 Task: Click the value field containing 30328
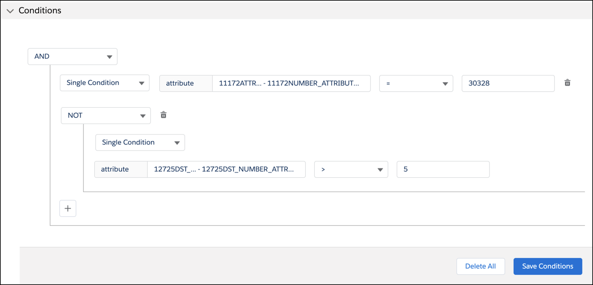click(508, 83)
